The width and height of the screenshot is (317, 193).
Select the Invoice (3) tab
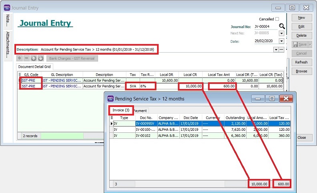pyautogui.click(x=121, y=110)
